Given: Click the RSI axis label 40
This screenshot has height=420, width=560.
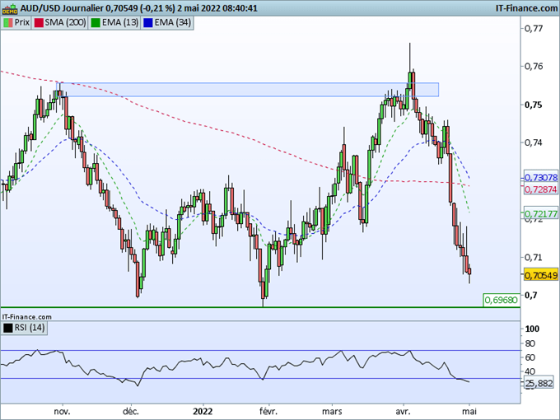Looking at the screenshot, I should point(530,371).
